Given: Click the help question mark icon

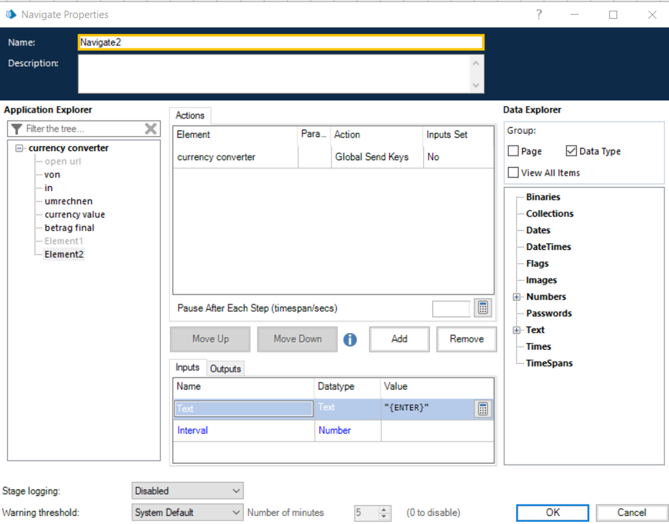Looking at the screenshot, I should (x=539, y=15).
